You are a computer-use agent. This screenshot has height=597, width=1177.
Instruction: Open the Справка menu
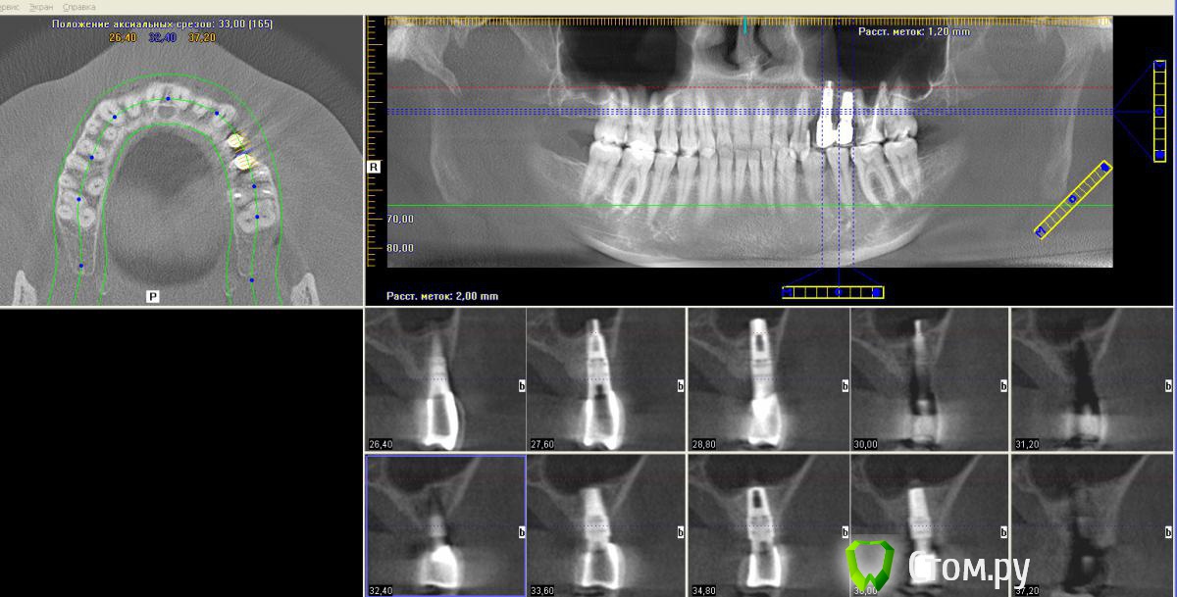pyautogui.click(x=78, y=7)
